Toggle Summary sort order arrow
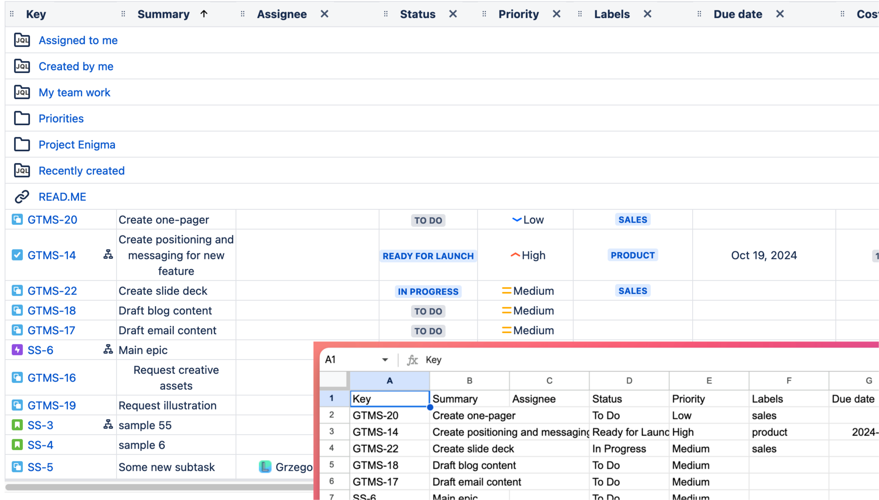This screenshot has height=500, width=879. (x=204, y=14)
